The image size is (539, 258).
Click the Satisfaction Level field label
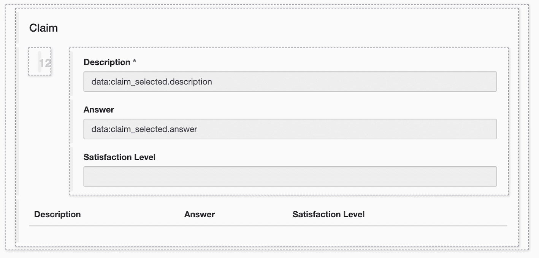(x=119, y=157)
